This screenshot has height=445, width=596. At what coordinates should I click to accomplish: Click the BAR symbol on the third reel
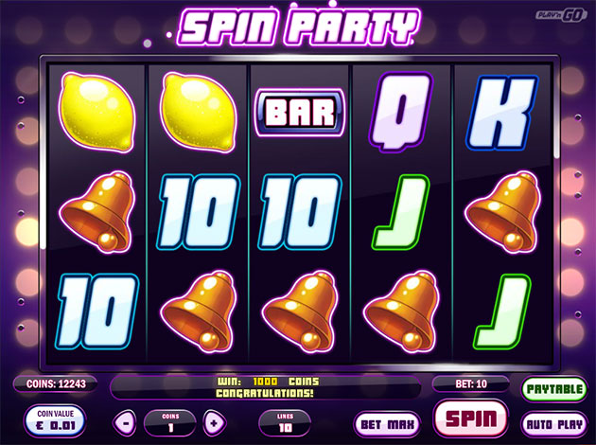coord(300,113)
